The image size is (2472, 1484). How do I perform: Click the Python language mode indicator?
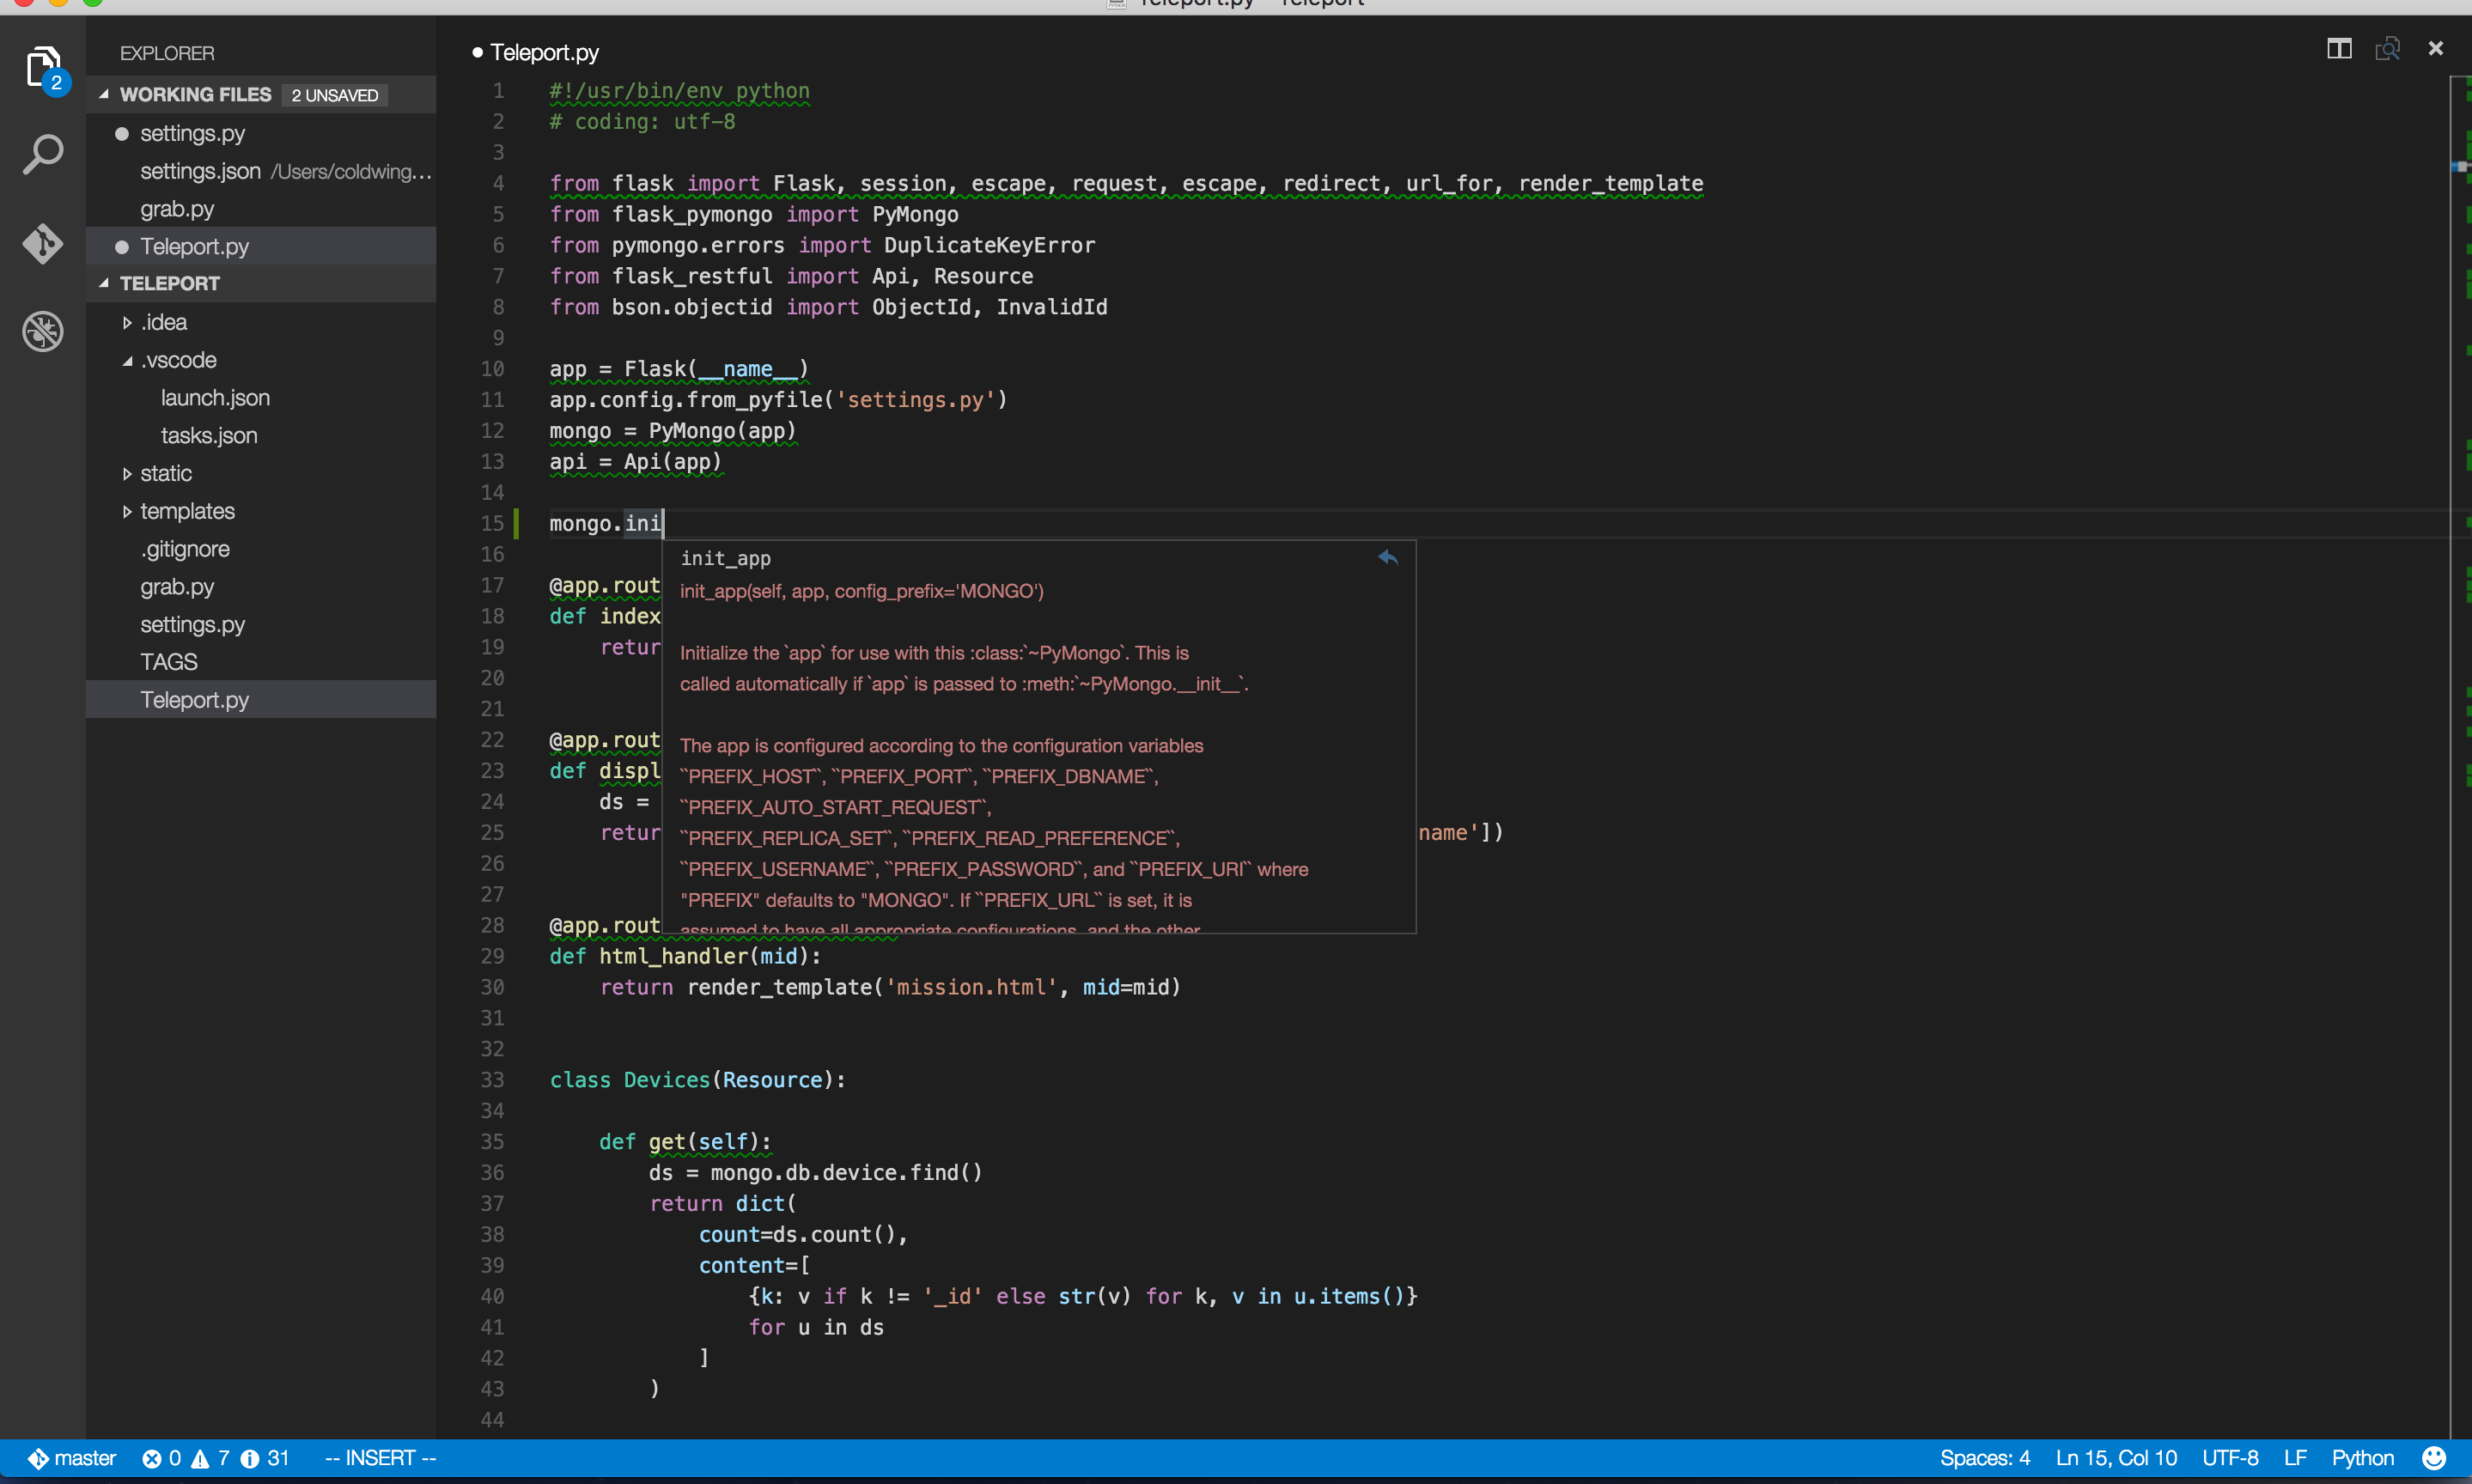pos(2362,1457)
